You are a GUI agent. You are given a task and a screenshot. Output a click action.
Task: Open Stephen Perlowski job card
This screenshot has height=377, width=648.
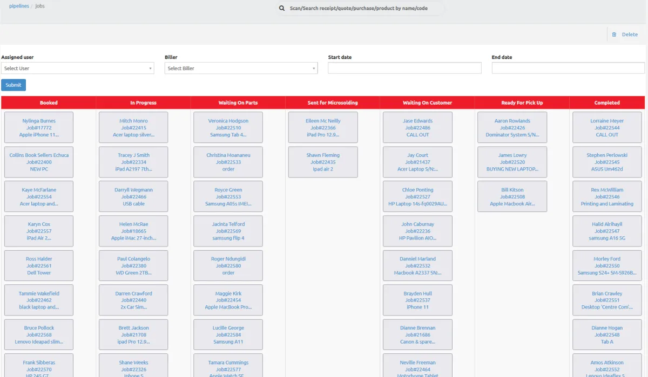tap(607, 162)
